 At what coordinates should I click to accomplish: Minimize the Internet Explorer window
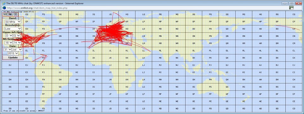[285, 3]
